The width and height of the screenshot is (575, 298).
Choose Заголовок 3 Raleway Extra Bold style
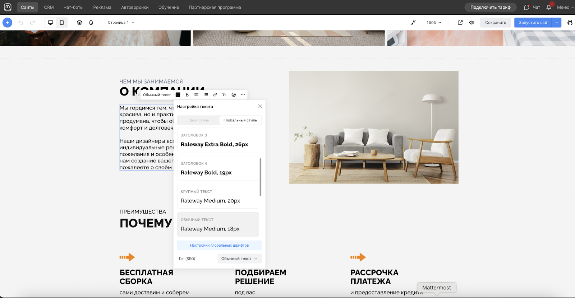[218, 140]
